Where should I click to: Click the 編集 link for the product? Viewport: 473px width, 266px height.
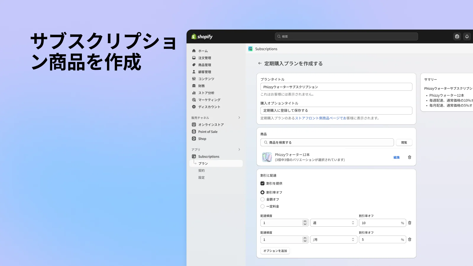[x=397, y=158]
